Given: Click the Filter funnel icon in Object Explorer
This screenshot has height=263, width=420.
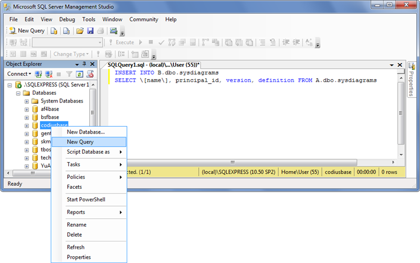Looking at the screenshot, I should (x=69, y=74).
